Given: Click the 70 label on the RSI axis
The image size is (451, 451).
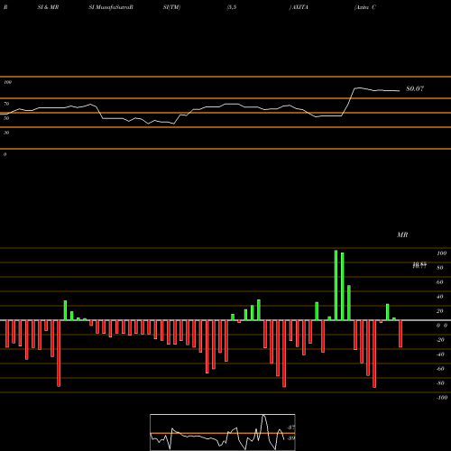Looking at the screenshot, I should (6, 104).
